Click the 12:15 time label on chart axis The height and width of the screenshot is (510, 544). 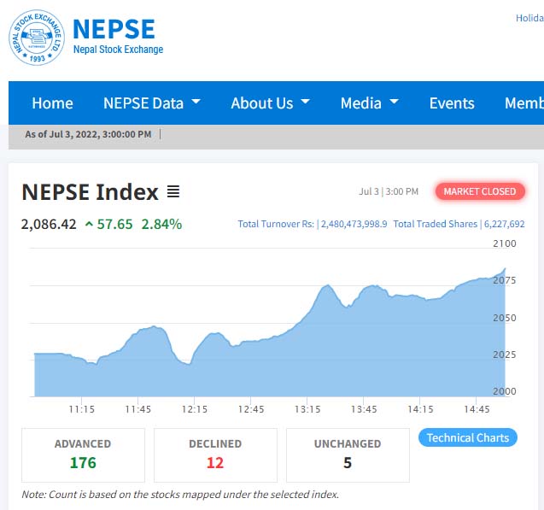point(195,409)
